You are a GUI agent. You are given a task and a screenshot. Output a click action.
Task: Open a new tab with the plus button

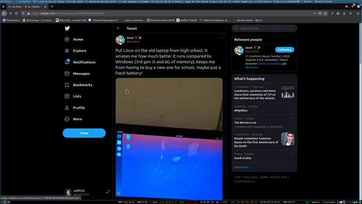coord(52,6)
